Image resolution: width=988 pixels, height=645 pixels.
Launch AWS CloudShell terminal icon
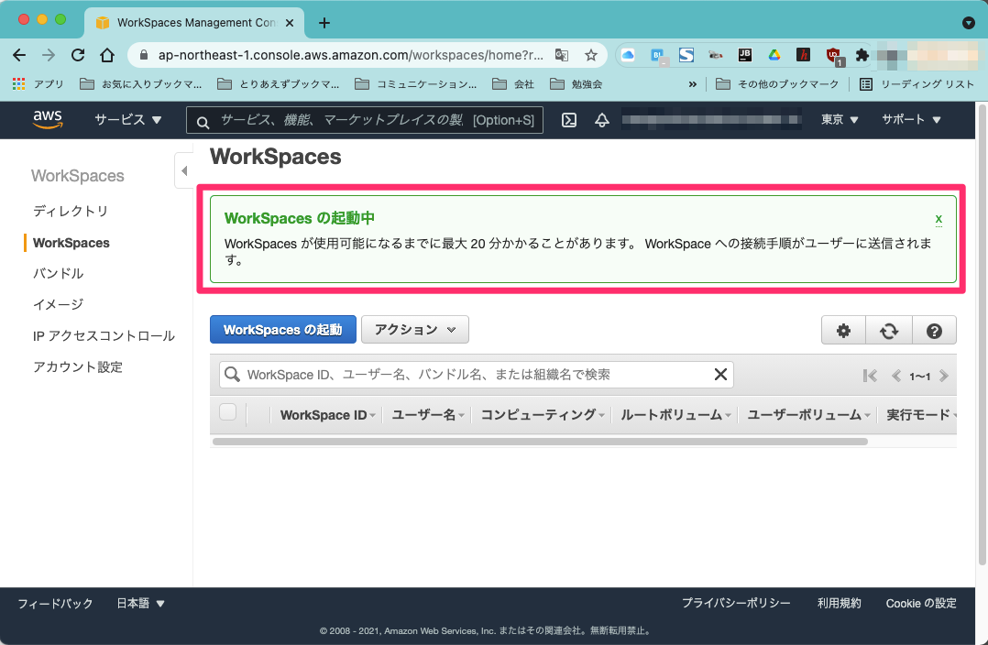tap(568, 120)
